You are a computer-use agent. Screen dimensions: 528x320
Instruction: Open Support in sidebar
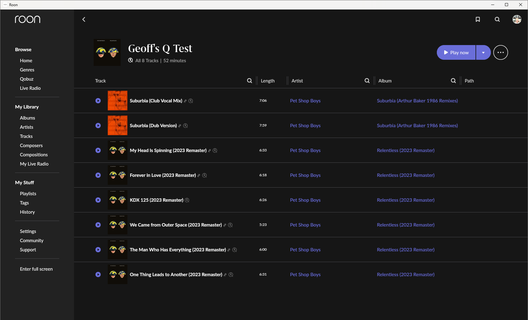[x=28, y=250]
